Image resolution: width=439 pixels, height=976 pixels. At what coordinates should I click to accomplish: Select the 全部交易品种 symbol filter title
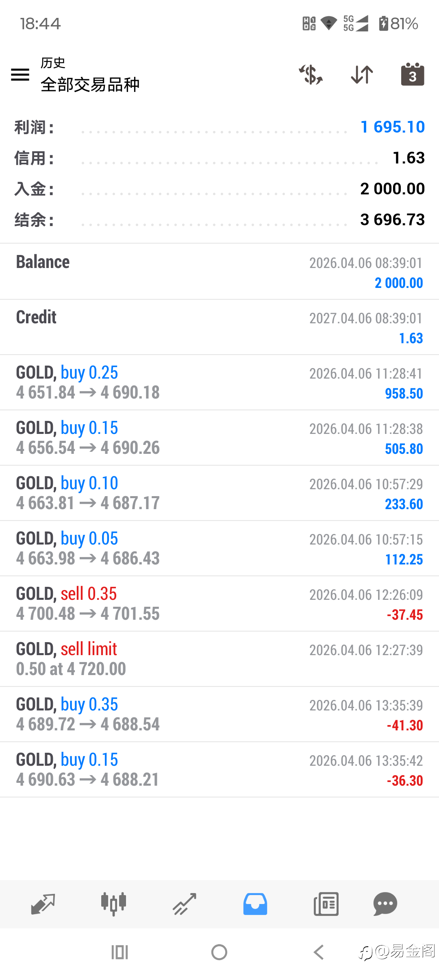(x=90, y=85)
